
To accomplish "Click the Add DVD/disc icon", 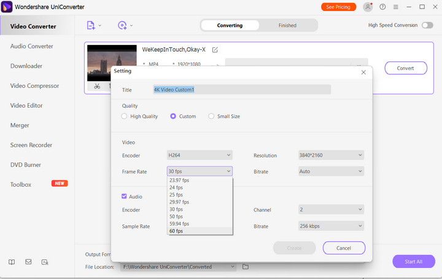I will click(122, 25).
